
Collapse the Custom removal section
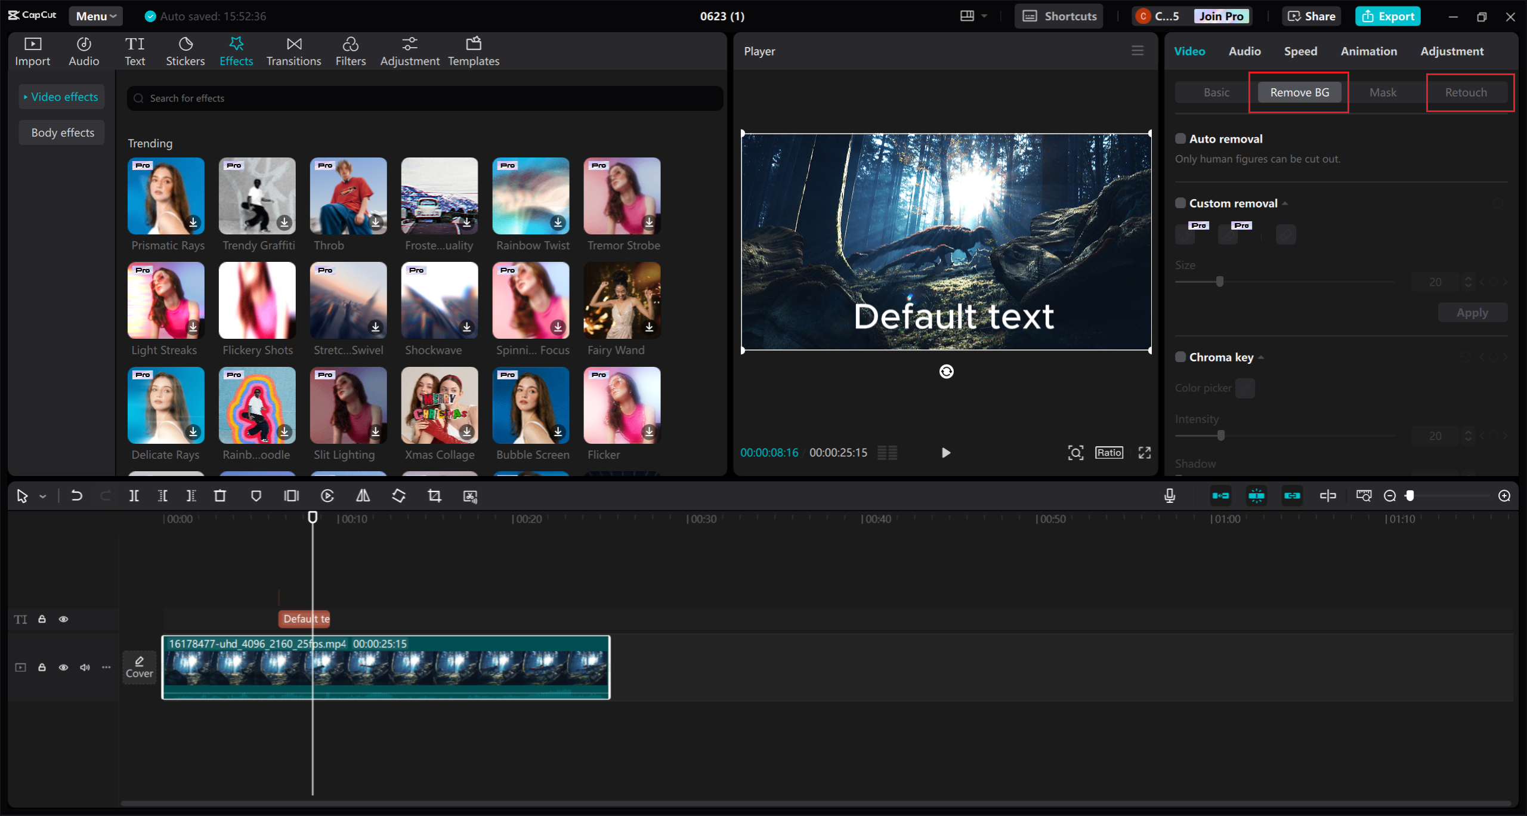click(1285, 203)
